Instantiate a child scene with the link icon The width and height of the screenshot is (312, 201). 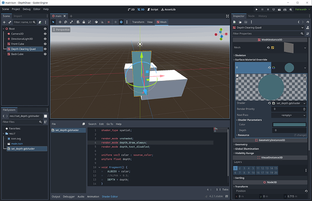[10, 22]
